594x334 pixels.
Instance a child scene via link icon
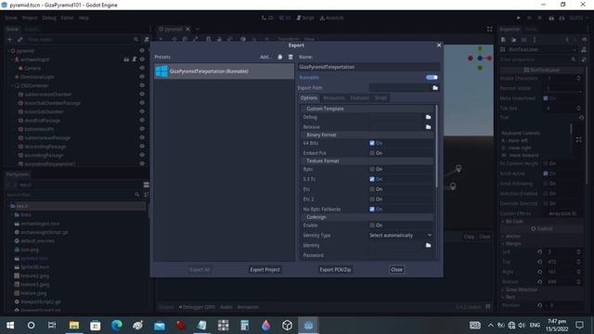pos(19,39)
